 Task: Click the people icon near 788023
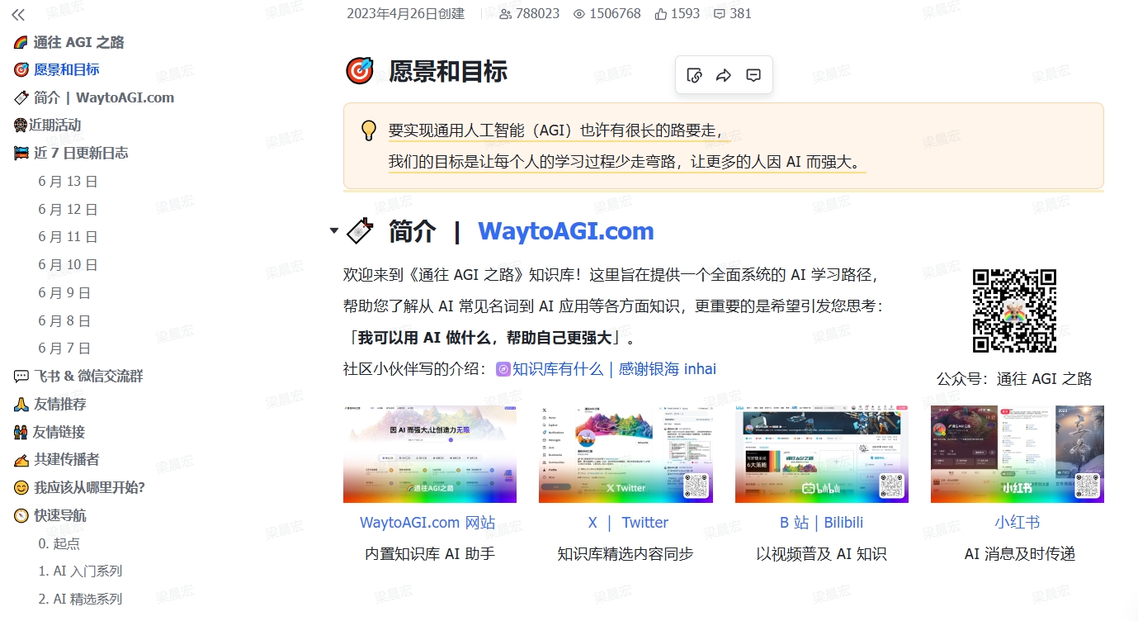(506, 13)
